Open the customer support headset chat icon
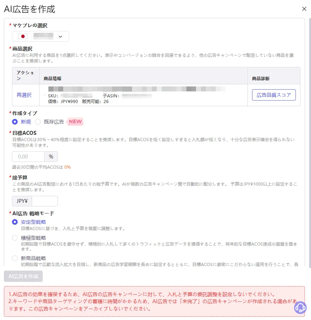This screenshot has height=320, width=311. 300,307
